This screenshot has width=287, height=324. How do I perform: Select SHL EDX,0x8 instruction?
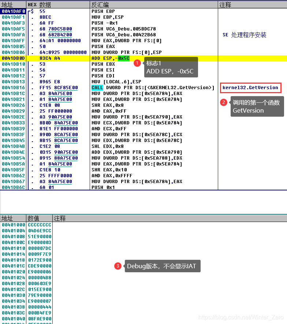[x=108, y=146]
